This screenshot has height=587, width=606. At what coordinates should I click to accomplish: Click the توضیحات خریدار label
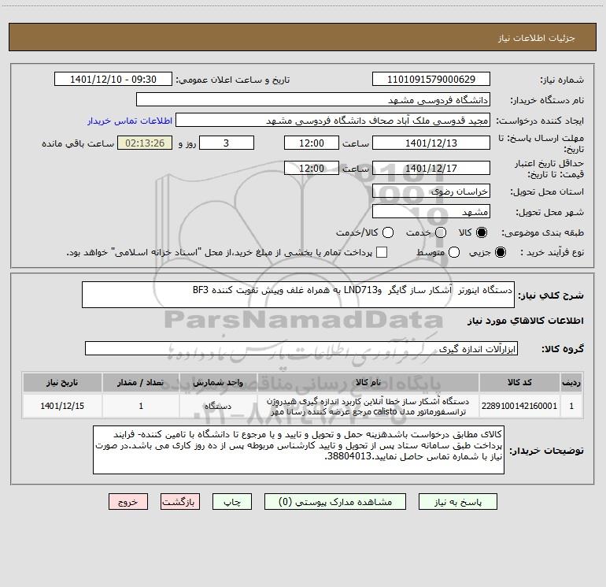(x=547, y=451)
